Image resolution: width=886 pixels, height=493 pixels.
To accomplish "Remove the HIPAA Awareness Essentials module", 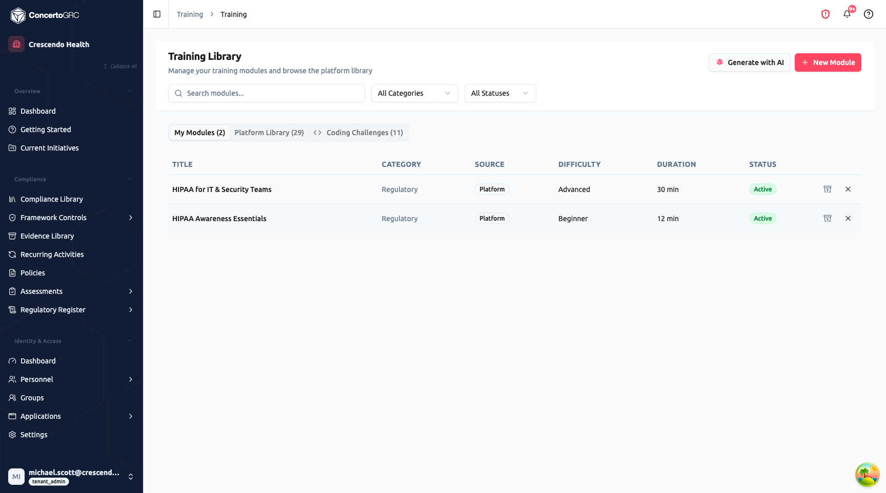I will click(848, 219).
